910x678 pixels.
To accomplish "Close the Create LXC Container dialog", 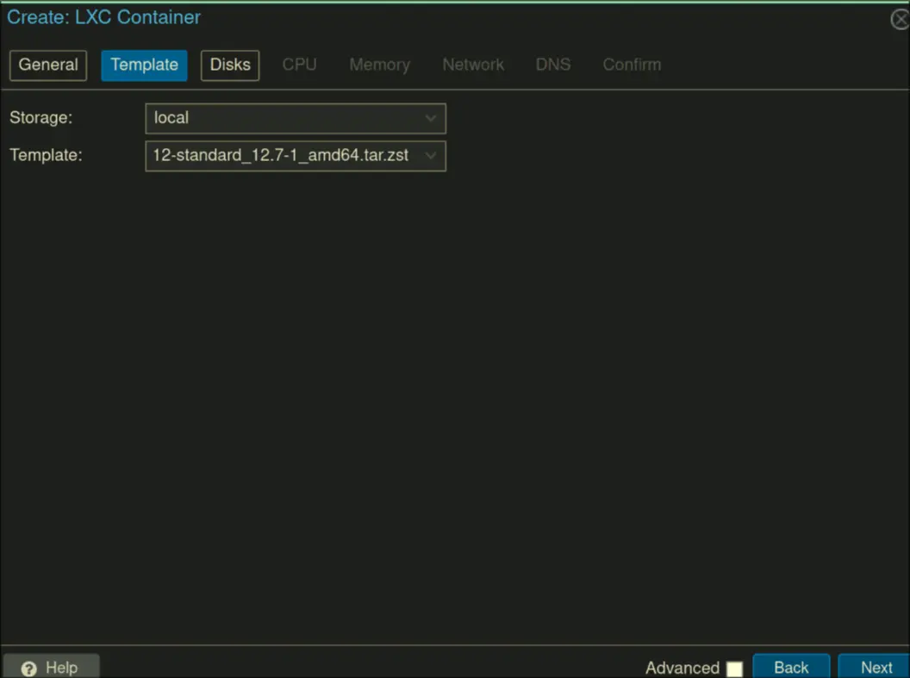I will [x=900, y=19].
